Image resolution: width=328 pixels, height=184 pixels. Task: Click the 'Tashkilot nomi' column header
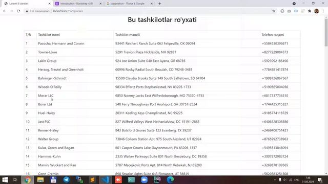49,35
